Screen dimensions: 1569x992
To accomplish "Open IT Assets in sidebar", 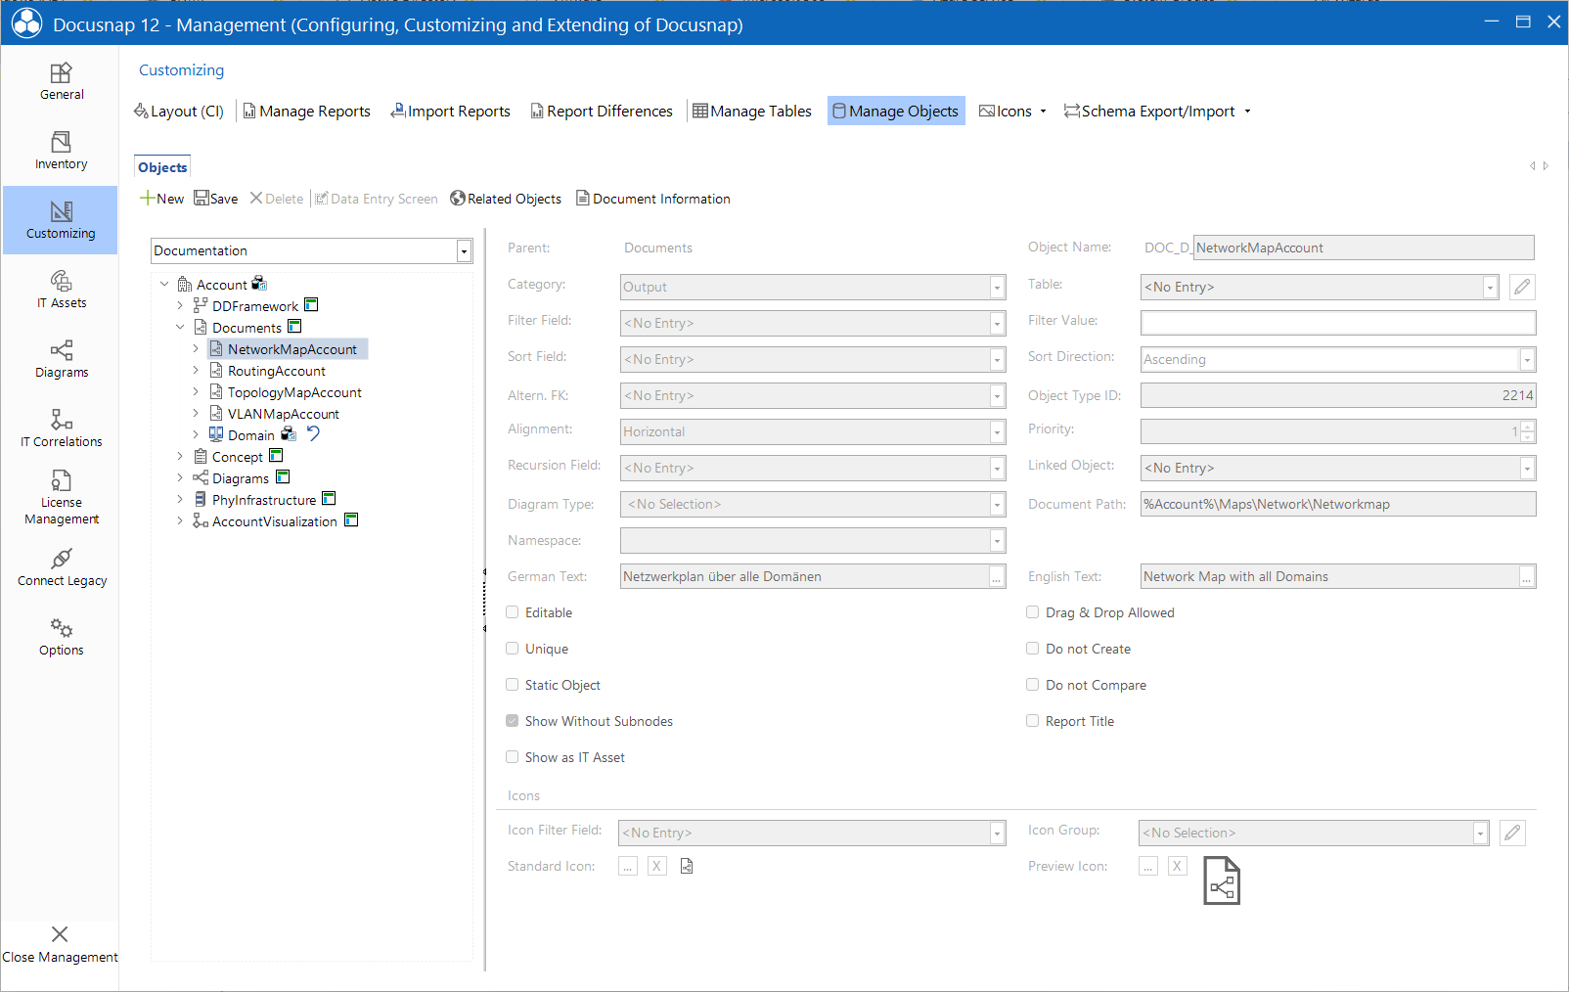I will [x=61, y=291].
